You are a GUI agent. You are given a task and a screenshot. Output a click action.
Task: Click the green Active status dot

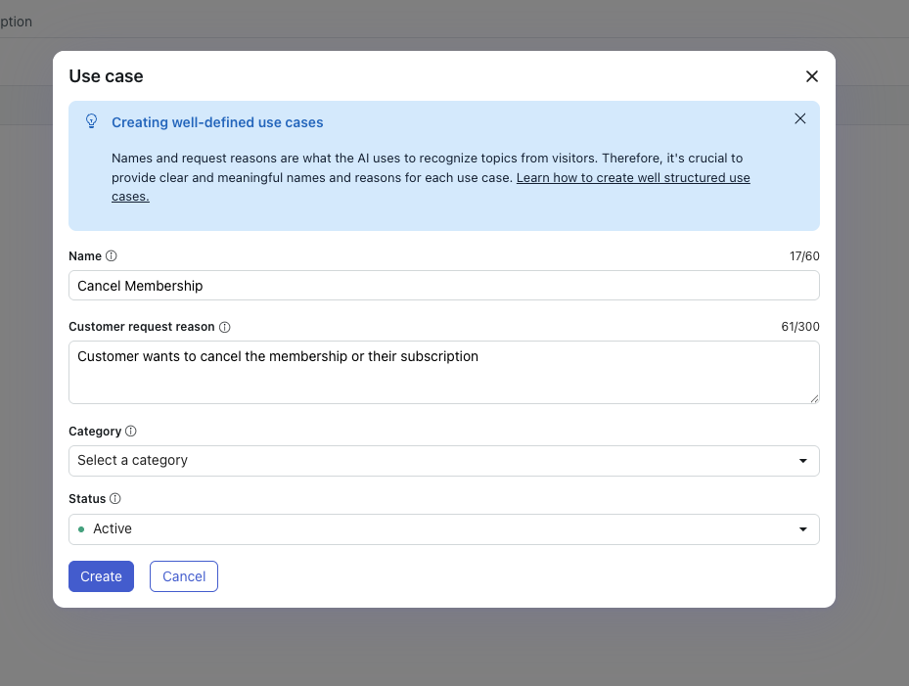pos(81,529)
